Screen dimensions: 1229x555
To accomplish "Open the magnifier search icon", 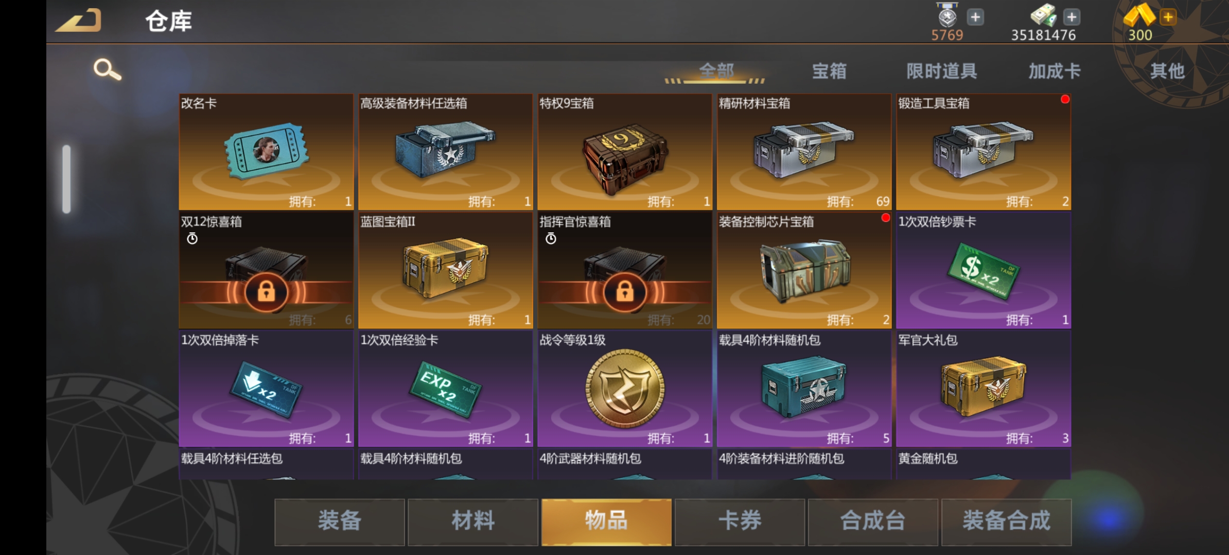I will point(107,70).
